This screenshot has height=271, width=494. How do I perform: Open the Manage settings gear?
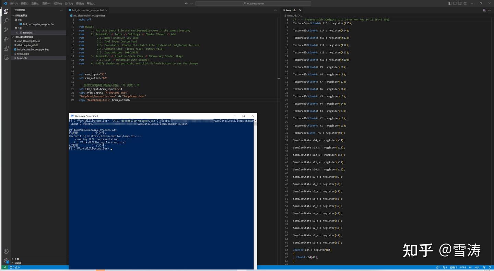(5, 261)
